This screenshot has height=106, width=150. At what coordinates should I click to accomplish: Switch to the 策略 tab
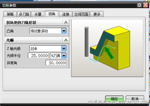(x=10, y=14)
